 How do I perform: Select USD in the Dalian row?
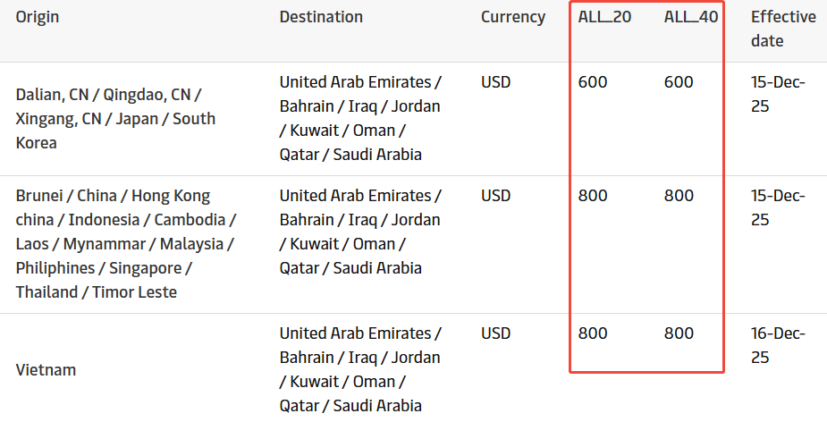495,82
